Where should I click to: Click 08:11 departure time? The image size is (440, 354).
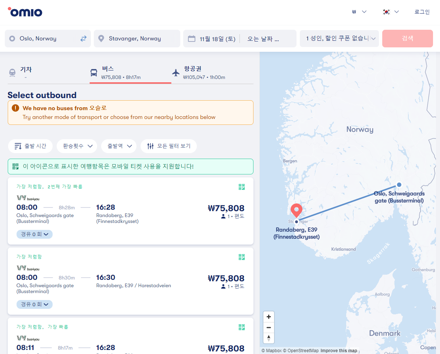(25, 347)
